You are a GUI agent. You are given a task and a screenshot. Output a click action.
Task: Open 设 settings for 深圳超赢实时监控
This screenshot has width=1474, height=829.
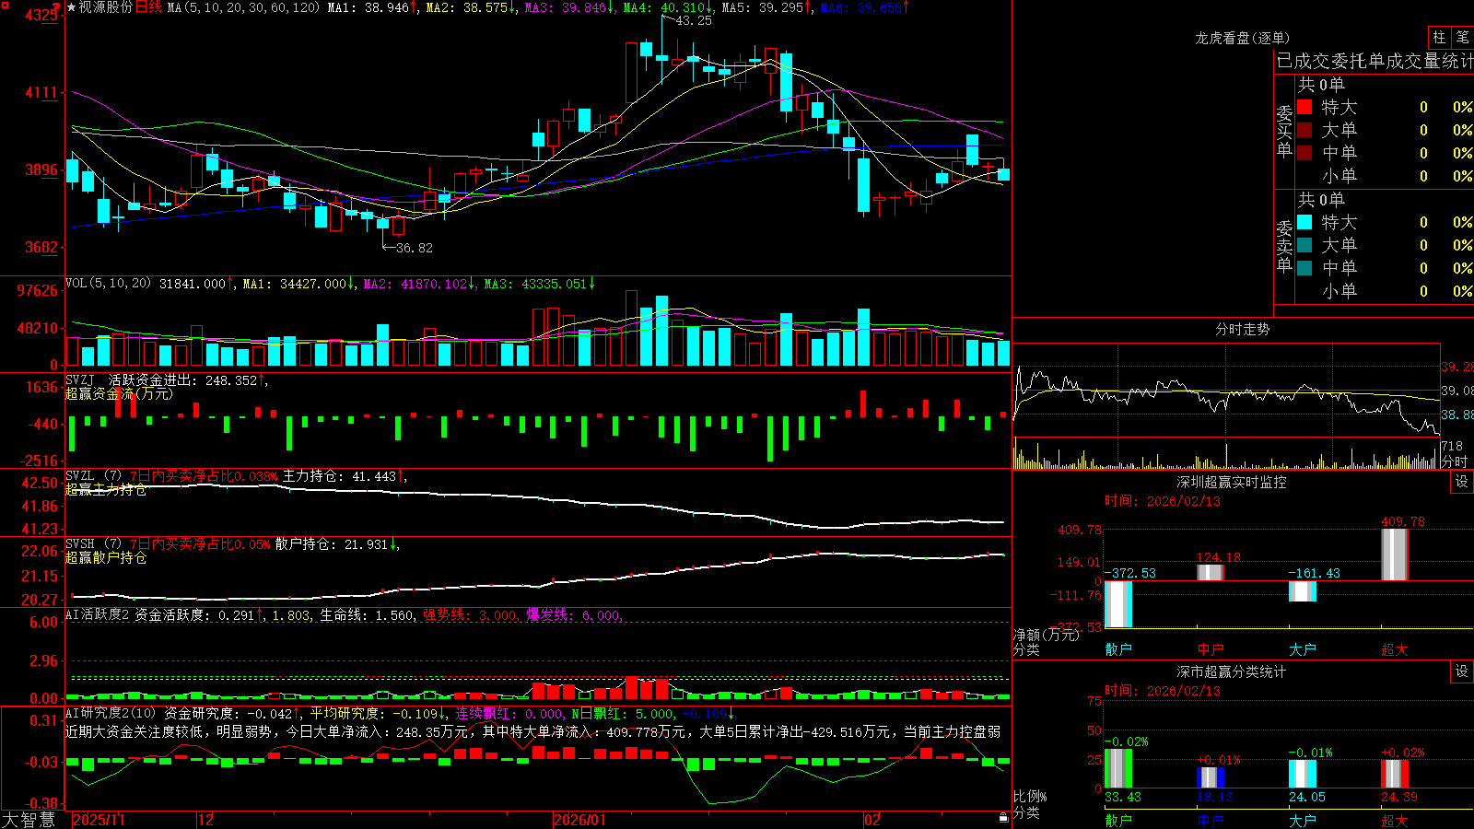(1462, 482)
